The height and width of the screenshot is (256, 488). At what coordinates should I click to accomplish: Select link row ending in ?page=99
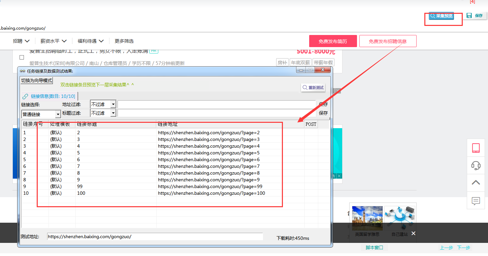coord(175,186)
